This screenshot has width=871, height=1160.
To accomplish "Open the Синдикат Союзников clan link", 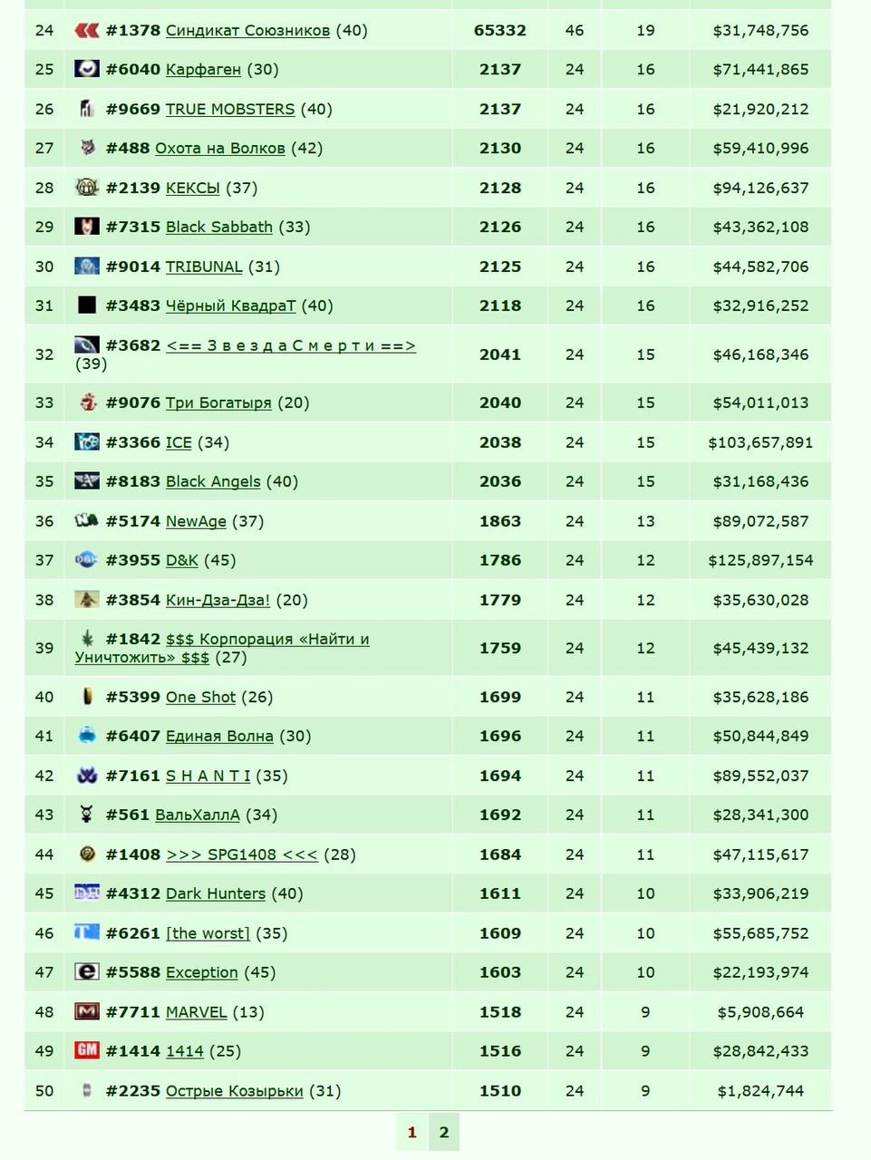I will [247, 31].
